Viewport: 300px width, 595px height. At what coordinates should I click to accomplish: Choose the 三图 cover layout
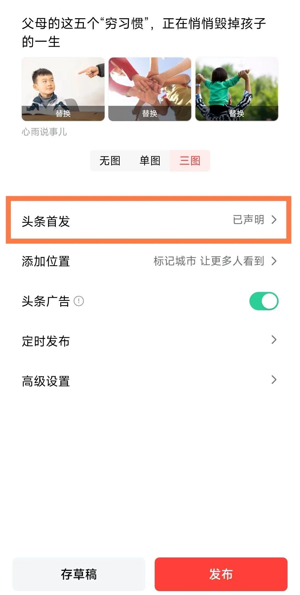tap(190, 161)
